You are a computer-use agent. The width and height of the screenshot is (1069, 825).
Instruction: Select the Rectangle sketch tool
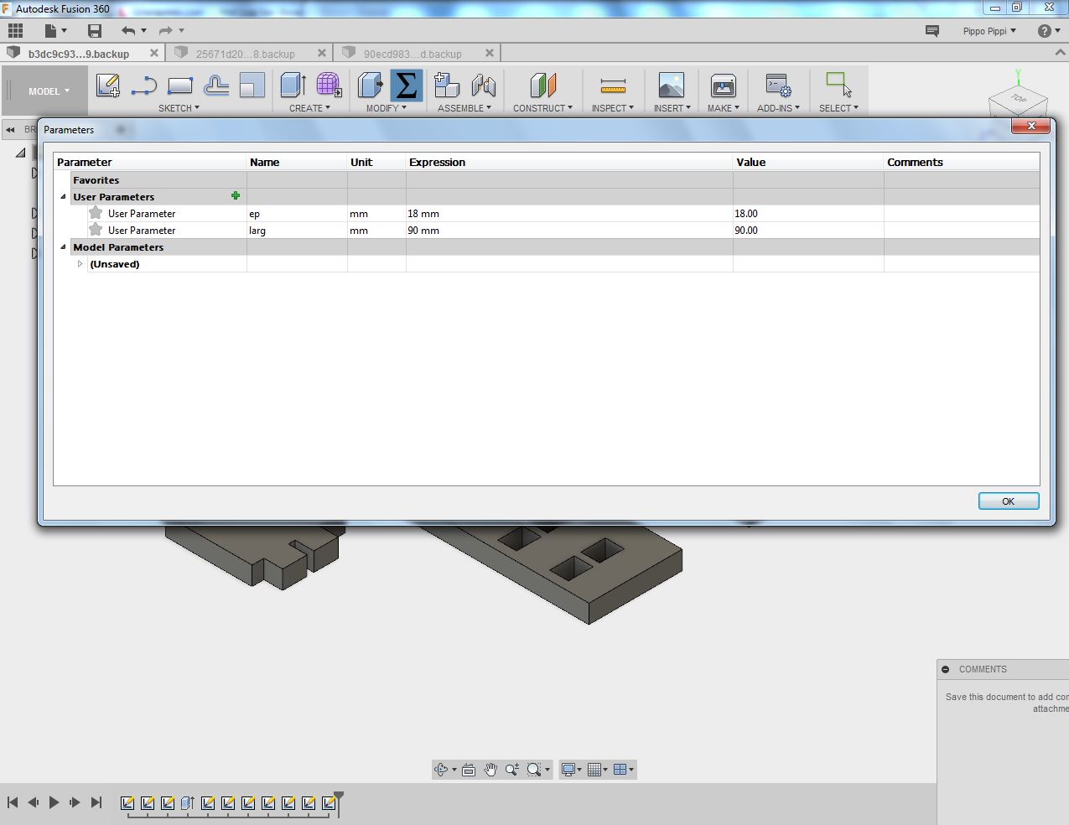(180, 85)
